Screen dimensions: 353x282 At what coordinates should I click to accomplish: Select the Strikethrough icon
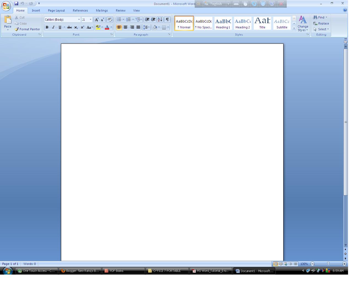point(69,27)
